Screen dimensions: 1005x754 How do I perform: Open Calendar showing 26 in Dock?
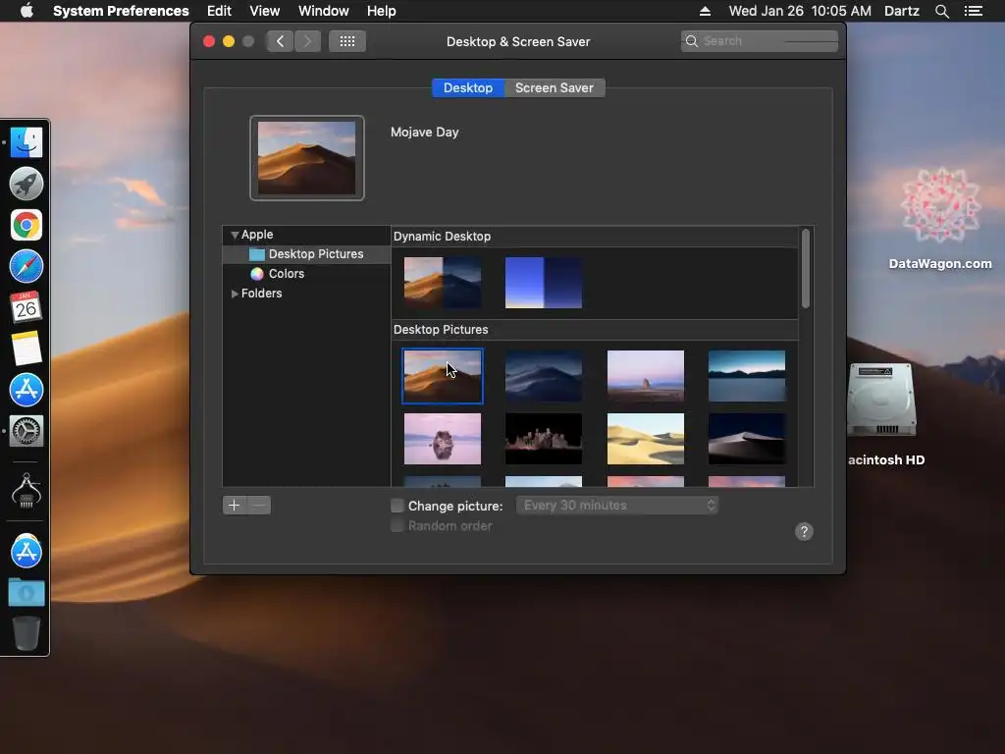pyautogui.click(x=26, y=307)
